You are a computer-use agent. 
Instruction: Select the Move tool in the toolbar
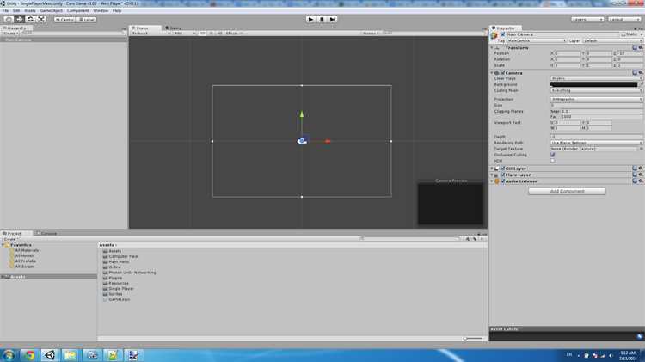[19, 19]
